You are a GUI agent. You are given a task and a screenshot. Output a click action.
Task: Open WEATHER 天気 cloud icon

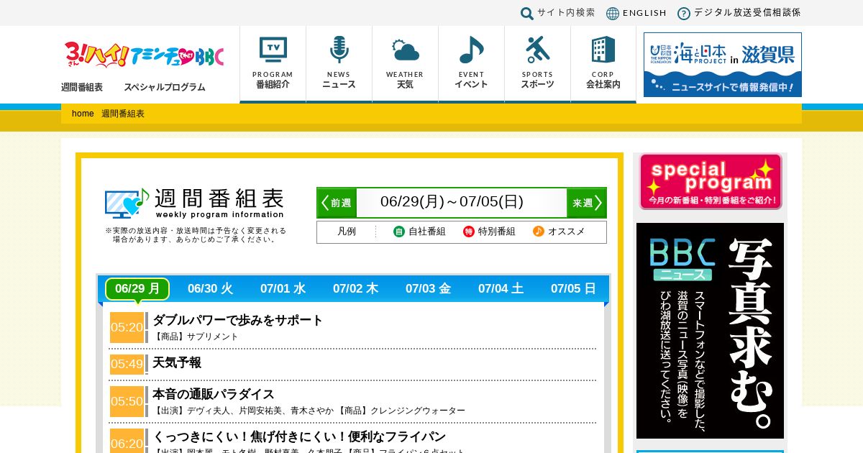406,50
